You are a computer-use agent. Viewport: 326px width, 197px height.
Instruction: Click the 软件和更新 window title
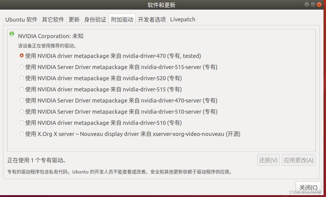coord(161,5)
